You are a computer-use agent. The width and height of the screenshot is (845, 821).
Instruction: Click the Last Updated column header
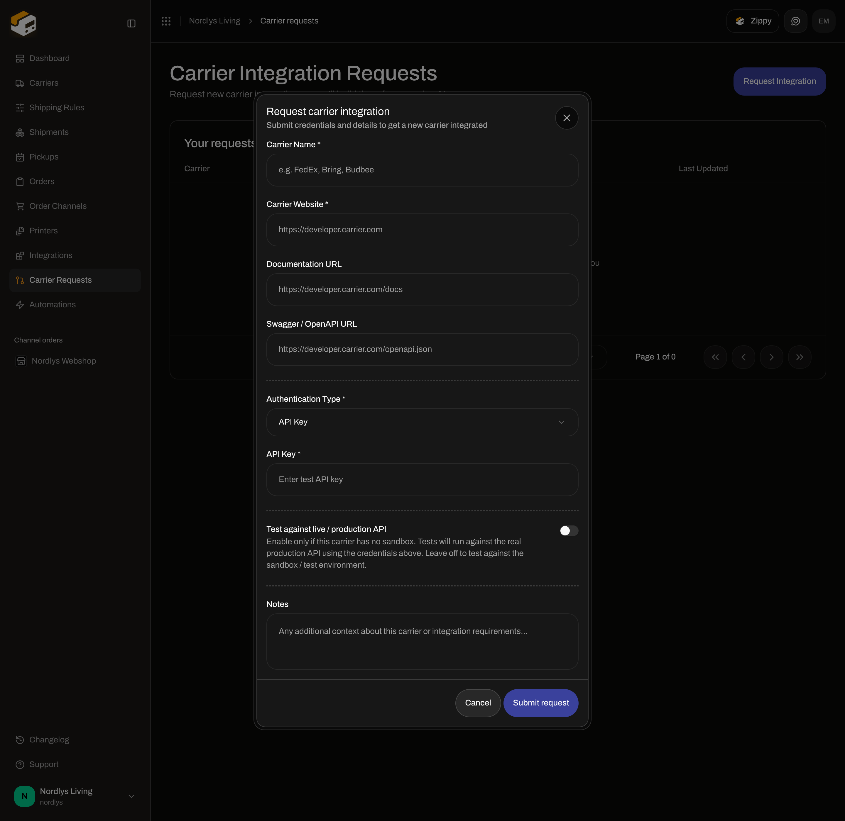tap(703, 169)
